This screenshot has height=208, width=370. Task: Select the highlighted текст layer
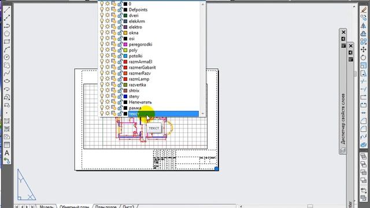pyautogui.click(x=163, y=114)
